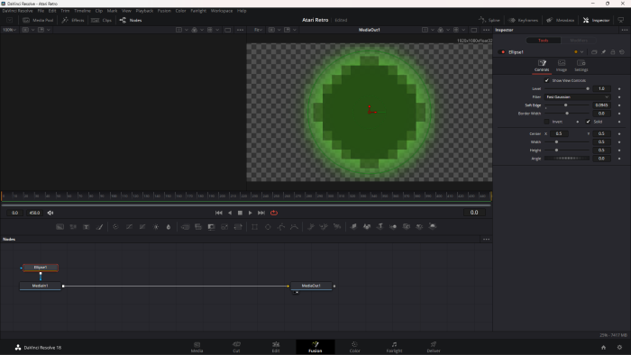Toggle the Inspector panel button
Screen dimensions: 631x355
[x=597, y=20]
